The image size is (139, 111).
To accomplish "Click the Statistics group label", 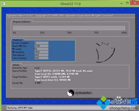I will (18, 40).
